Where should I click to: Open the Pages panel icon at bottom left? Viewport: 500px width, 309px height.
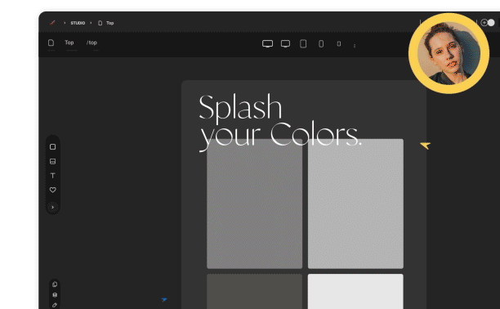click(x=55, y=284)
